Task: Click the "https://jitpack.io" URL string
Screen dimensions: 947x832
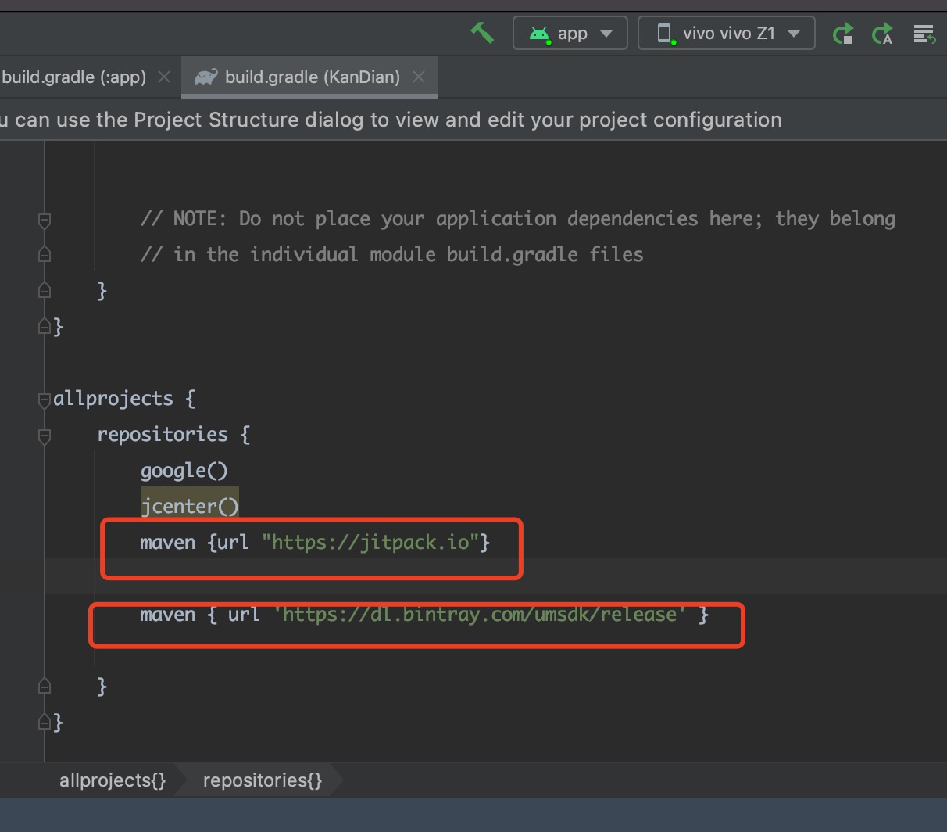Action: pos(370,542)
